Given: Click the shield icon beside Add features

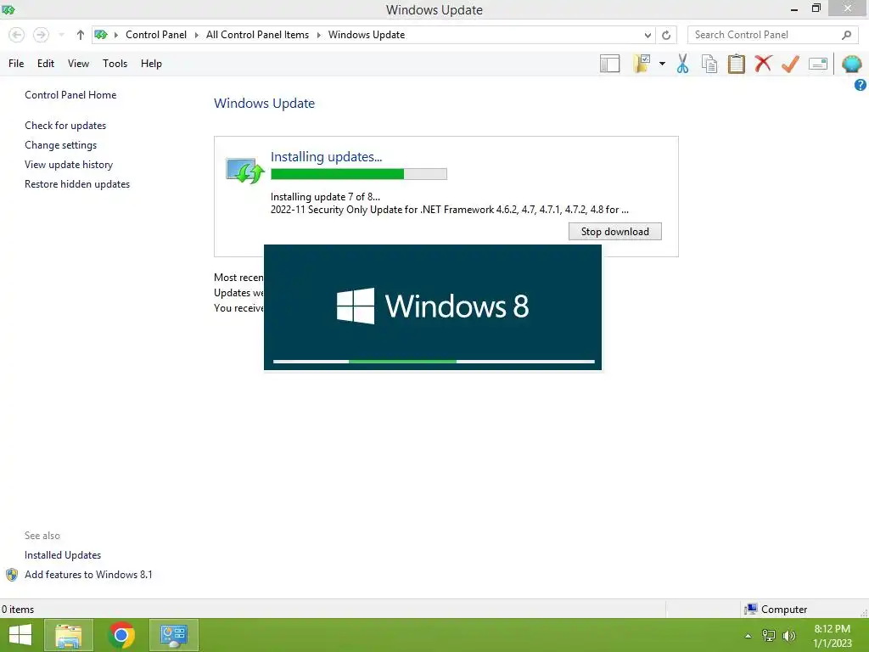Looking at the screenshot, I should coord(12,575).
